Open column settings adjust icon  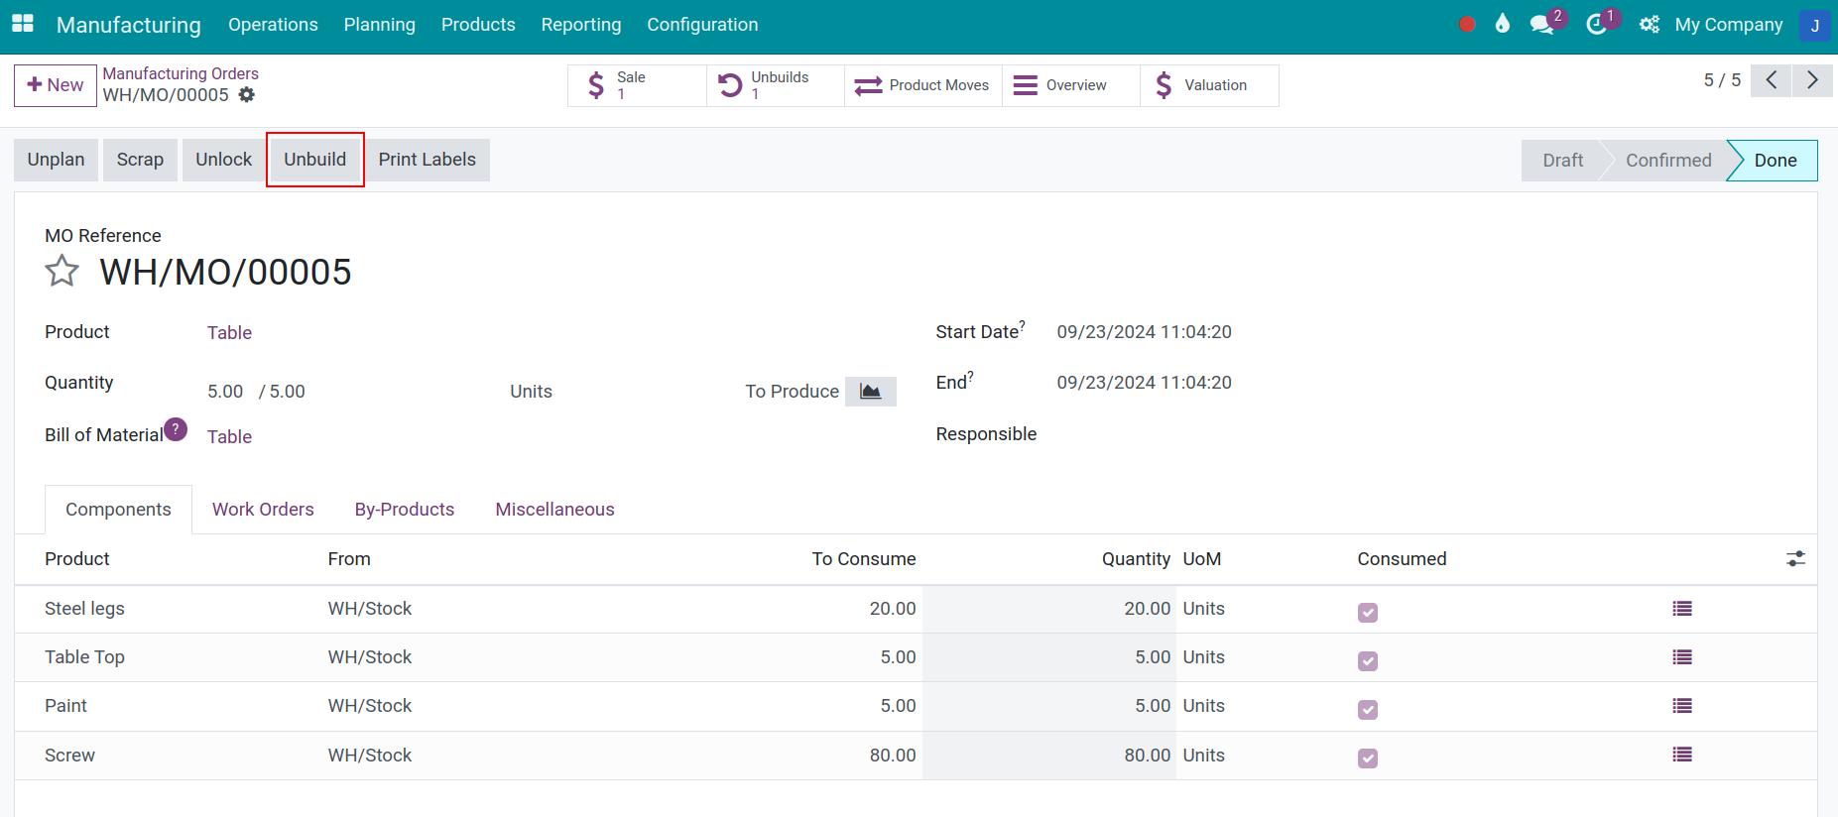(1795, 559)
